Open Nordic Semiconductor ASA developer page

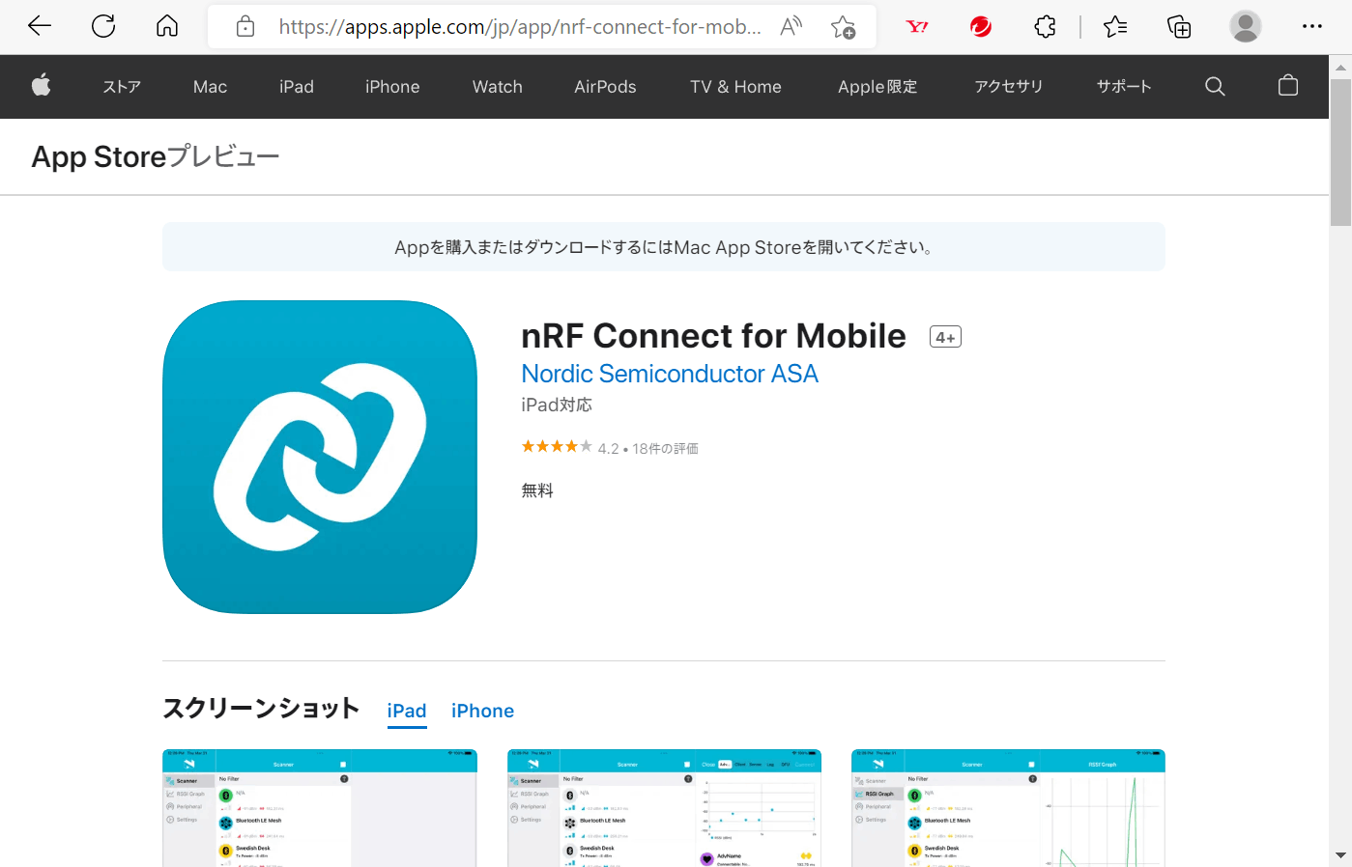point(670,374)
